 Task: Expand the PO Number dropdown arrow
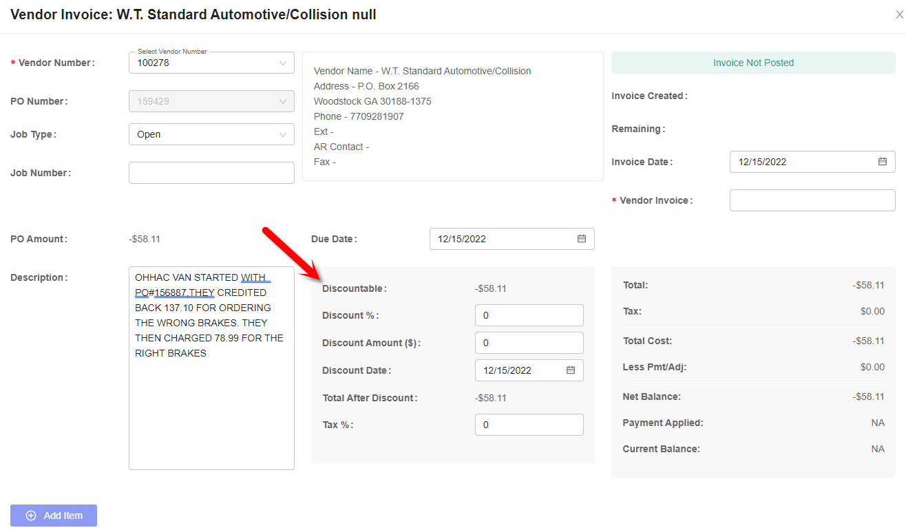283,101
